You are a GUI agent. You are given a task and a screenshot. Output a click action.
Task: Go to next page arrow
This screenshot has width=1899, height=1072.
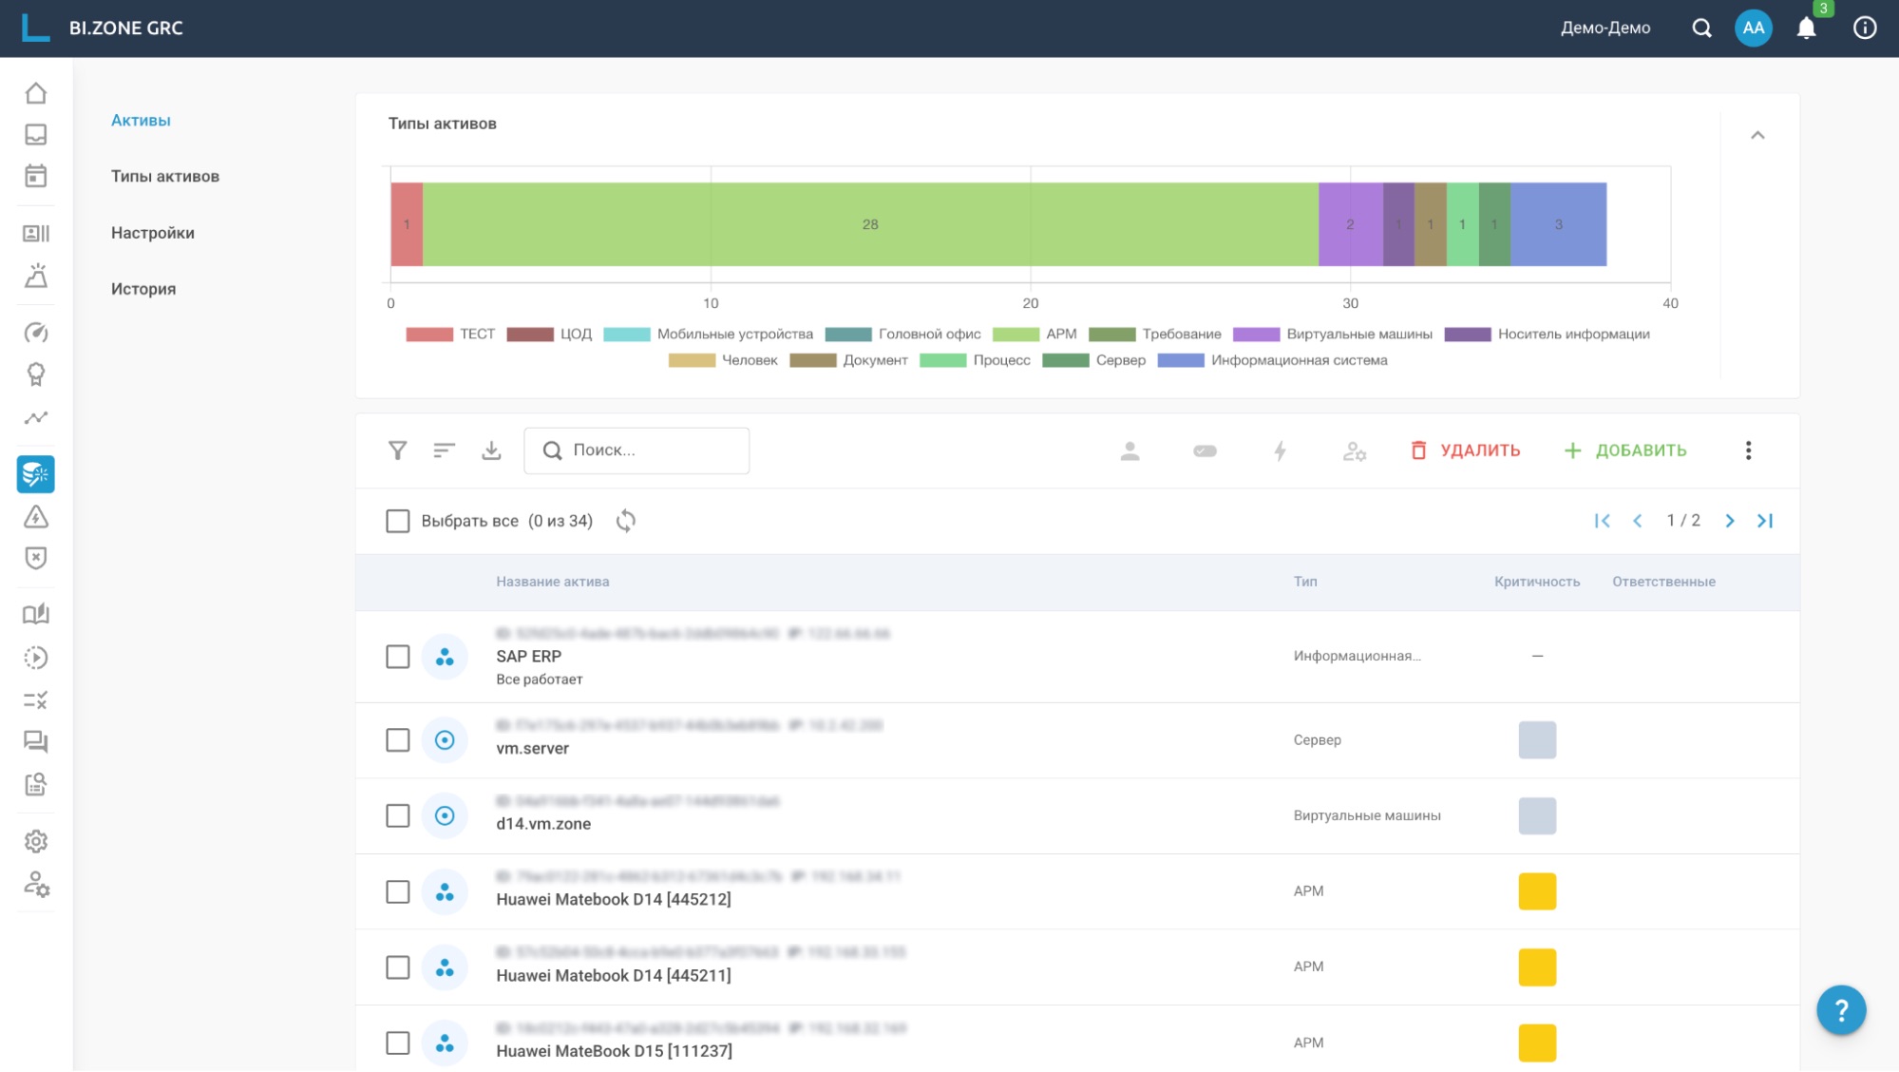click(x=1730, y=521)
